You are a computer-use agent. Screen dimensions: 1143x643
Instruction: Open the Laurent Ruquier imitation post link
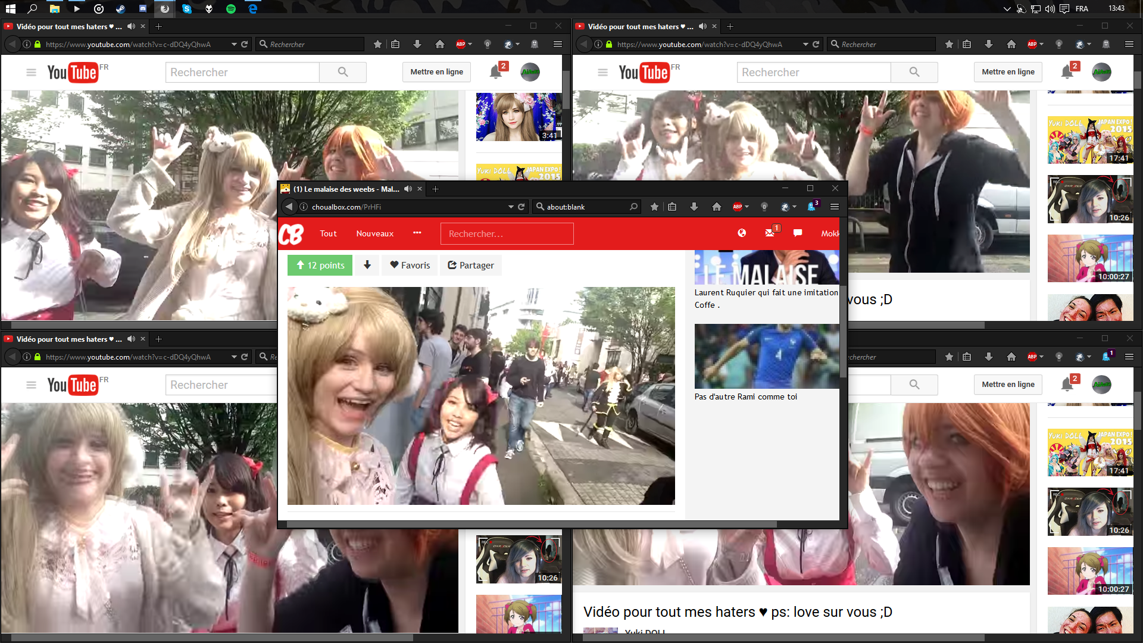(766, 298)
